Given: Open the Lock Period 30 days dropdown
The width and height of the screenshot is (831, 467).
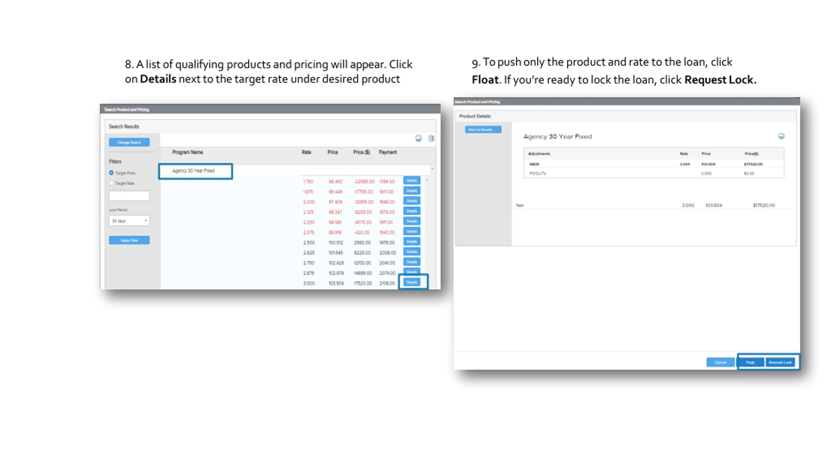Looking at the screenshot, I should [x=129, y=221].
